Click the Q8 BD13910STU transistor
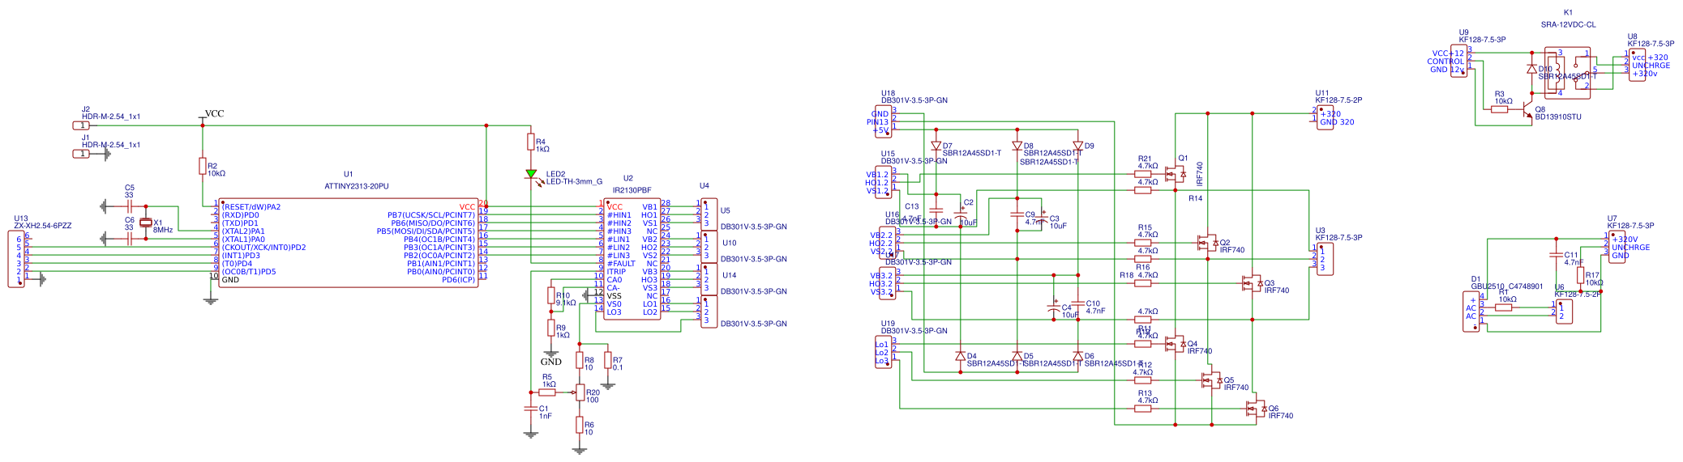The width and height of the screenshot is (1683, 462). 1527,109
